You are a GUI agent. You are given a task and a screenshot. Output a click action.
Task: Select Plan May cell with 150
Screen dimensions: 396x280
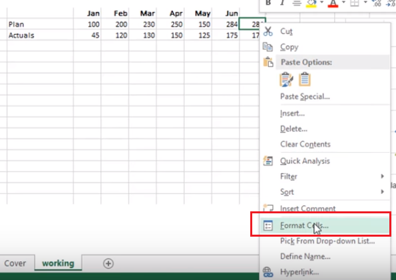coord(198,24)
